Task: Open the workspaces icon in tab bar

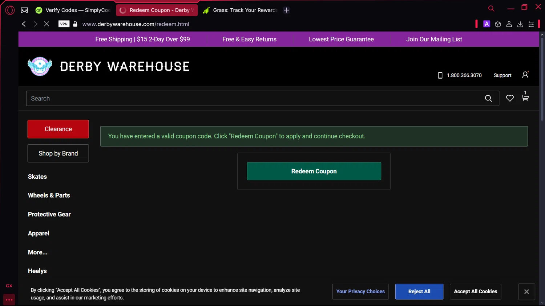Action: coord(24,10)
